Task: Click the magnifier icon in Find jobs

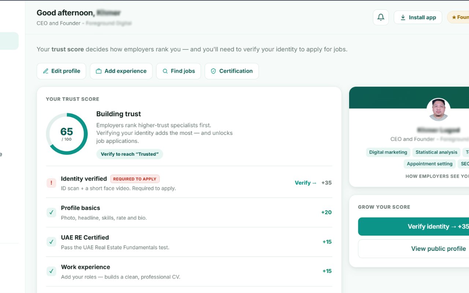Action: tap(165, 71)
